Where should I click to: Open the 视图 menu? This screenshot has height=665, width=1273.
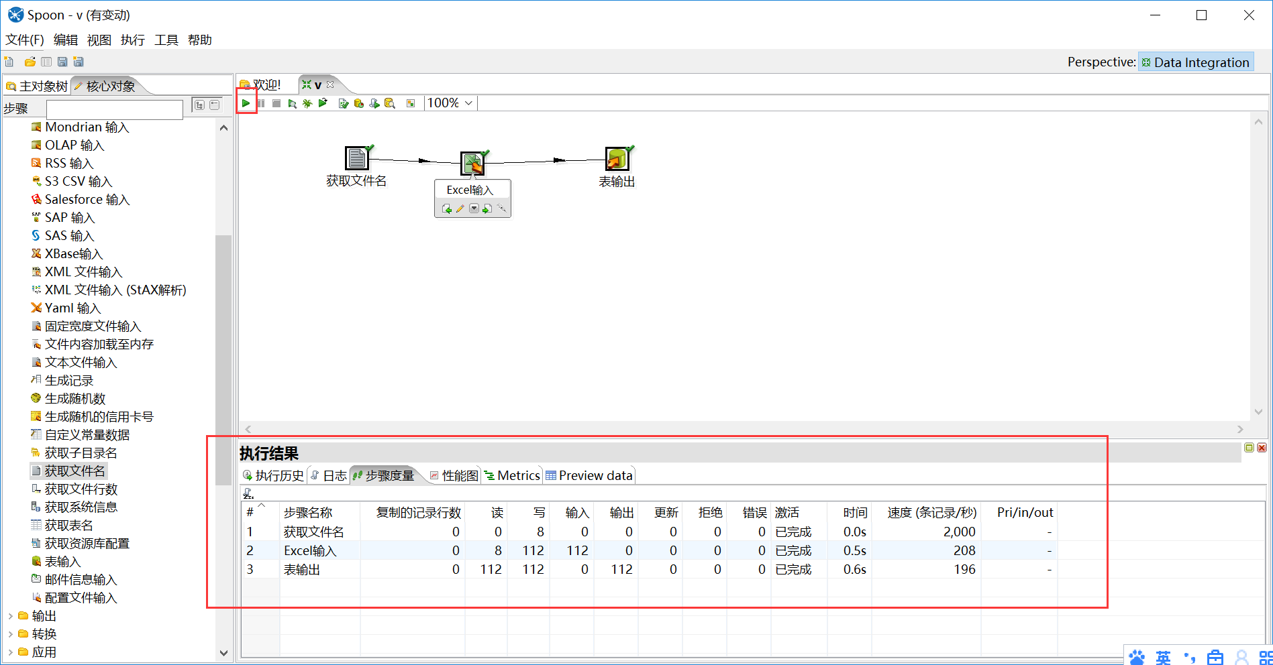[99, 40]
